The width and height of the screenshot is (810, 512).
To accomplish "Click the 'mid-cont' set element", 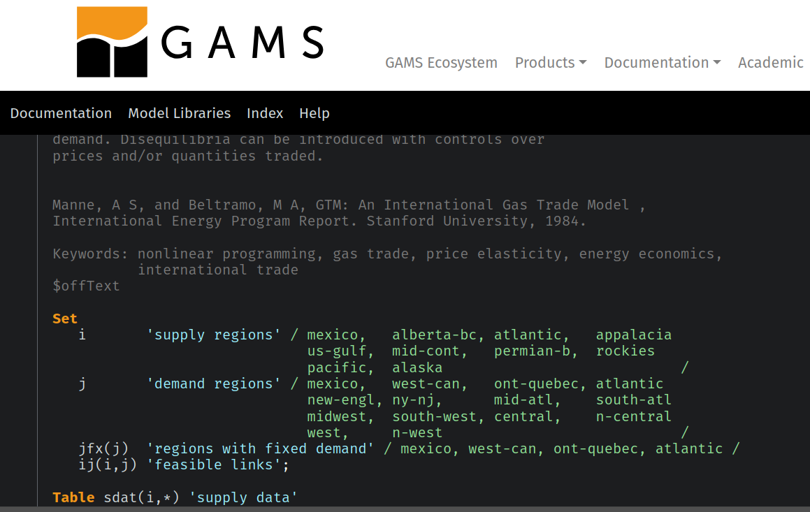I will pyautogui.click(x=426, y=351).
